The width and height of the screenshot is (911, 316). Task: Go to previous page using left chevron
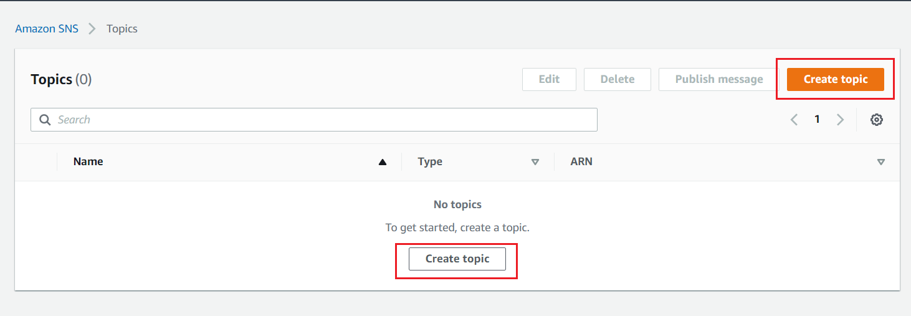pyautogui.click(x=794, y=120)
